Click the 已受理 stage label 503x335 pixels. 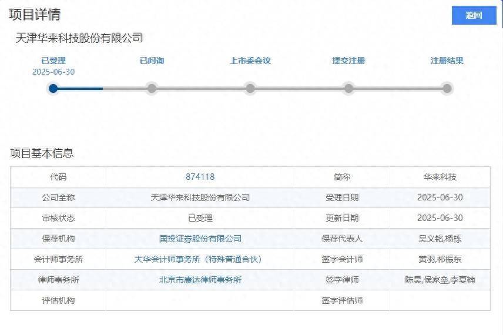(53, 61)
